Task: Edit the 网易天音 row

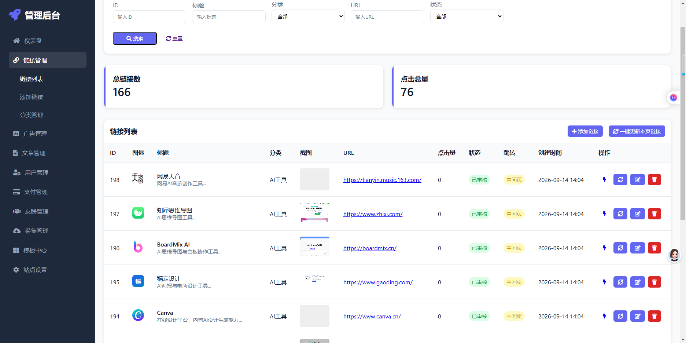Action: pos(638,180)
